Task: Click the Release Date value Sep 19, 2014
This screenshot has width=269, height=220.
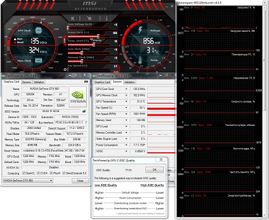Action: click(30, 106)
